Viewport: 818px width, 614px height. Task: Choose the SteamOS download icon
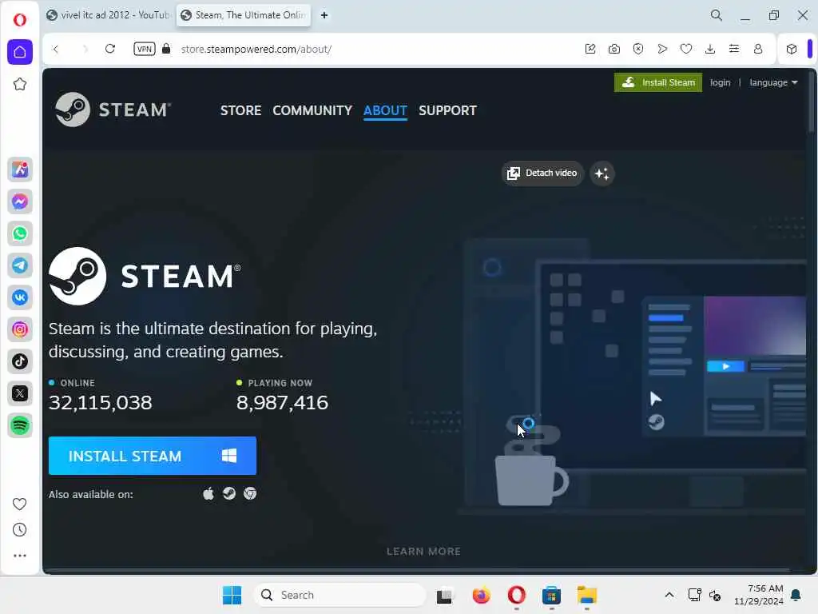click(x=229, y=494)
